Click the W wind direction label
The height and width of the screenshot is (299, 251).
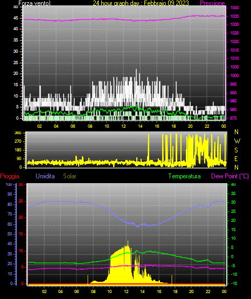click(x=237, y=141)
